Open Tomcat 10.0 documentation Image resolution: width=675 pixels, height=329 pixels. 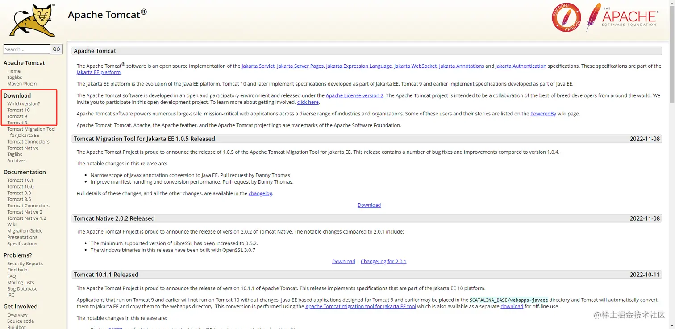click(21, 186)
